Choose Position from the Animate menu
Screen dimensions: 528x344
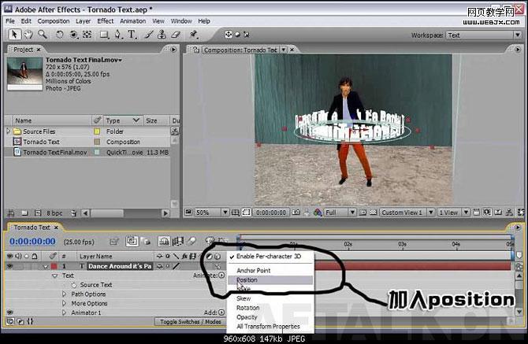point(270,279)
